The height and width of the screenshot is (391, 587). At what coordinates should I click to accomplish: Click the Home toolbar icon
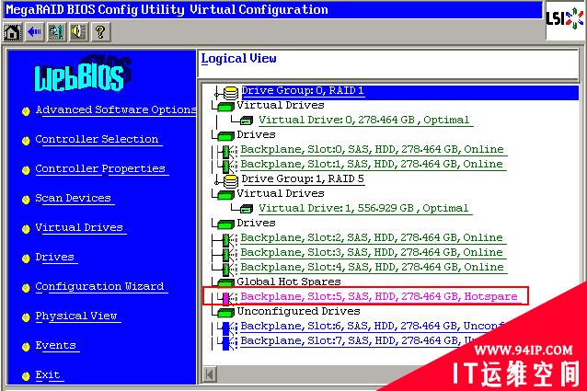12,32
